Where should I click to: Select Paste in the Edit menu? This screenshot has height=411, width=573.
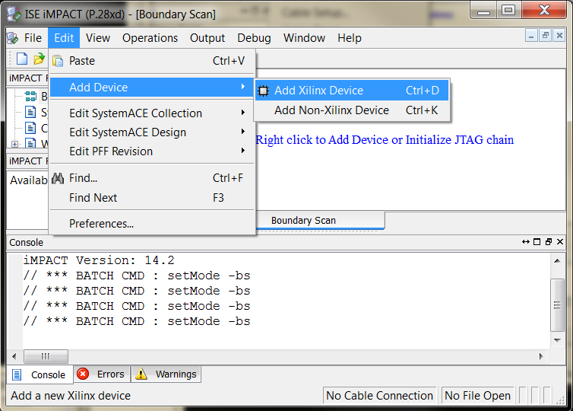(82, 61)
